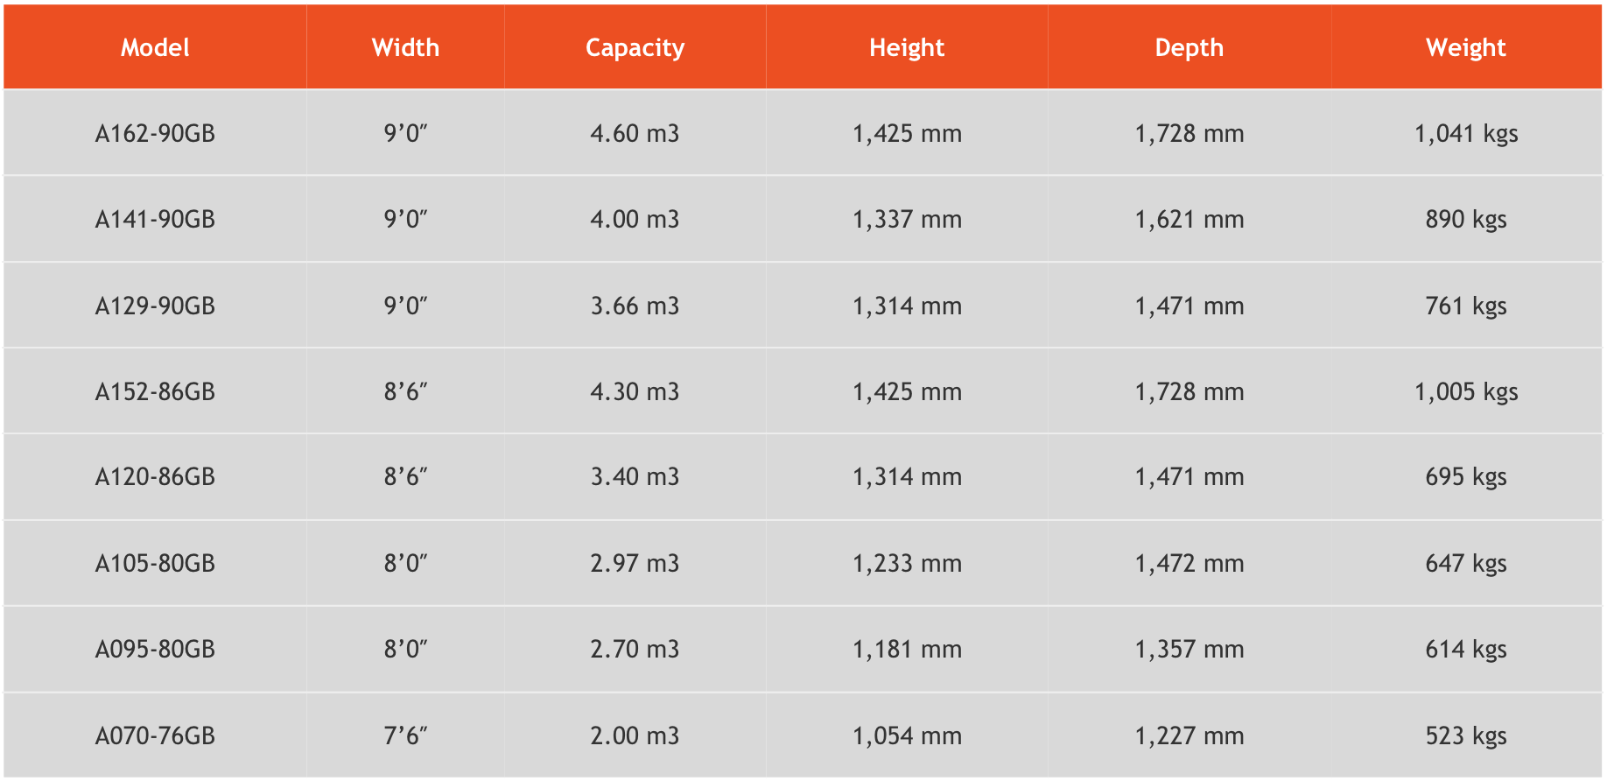Click the 1,621 mm depth value
The width and height of the screenshot is (1607, 781).
1189,219
